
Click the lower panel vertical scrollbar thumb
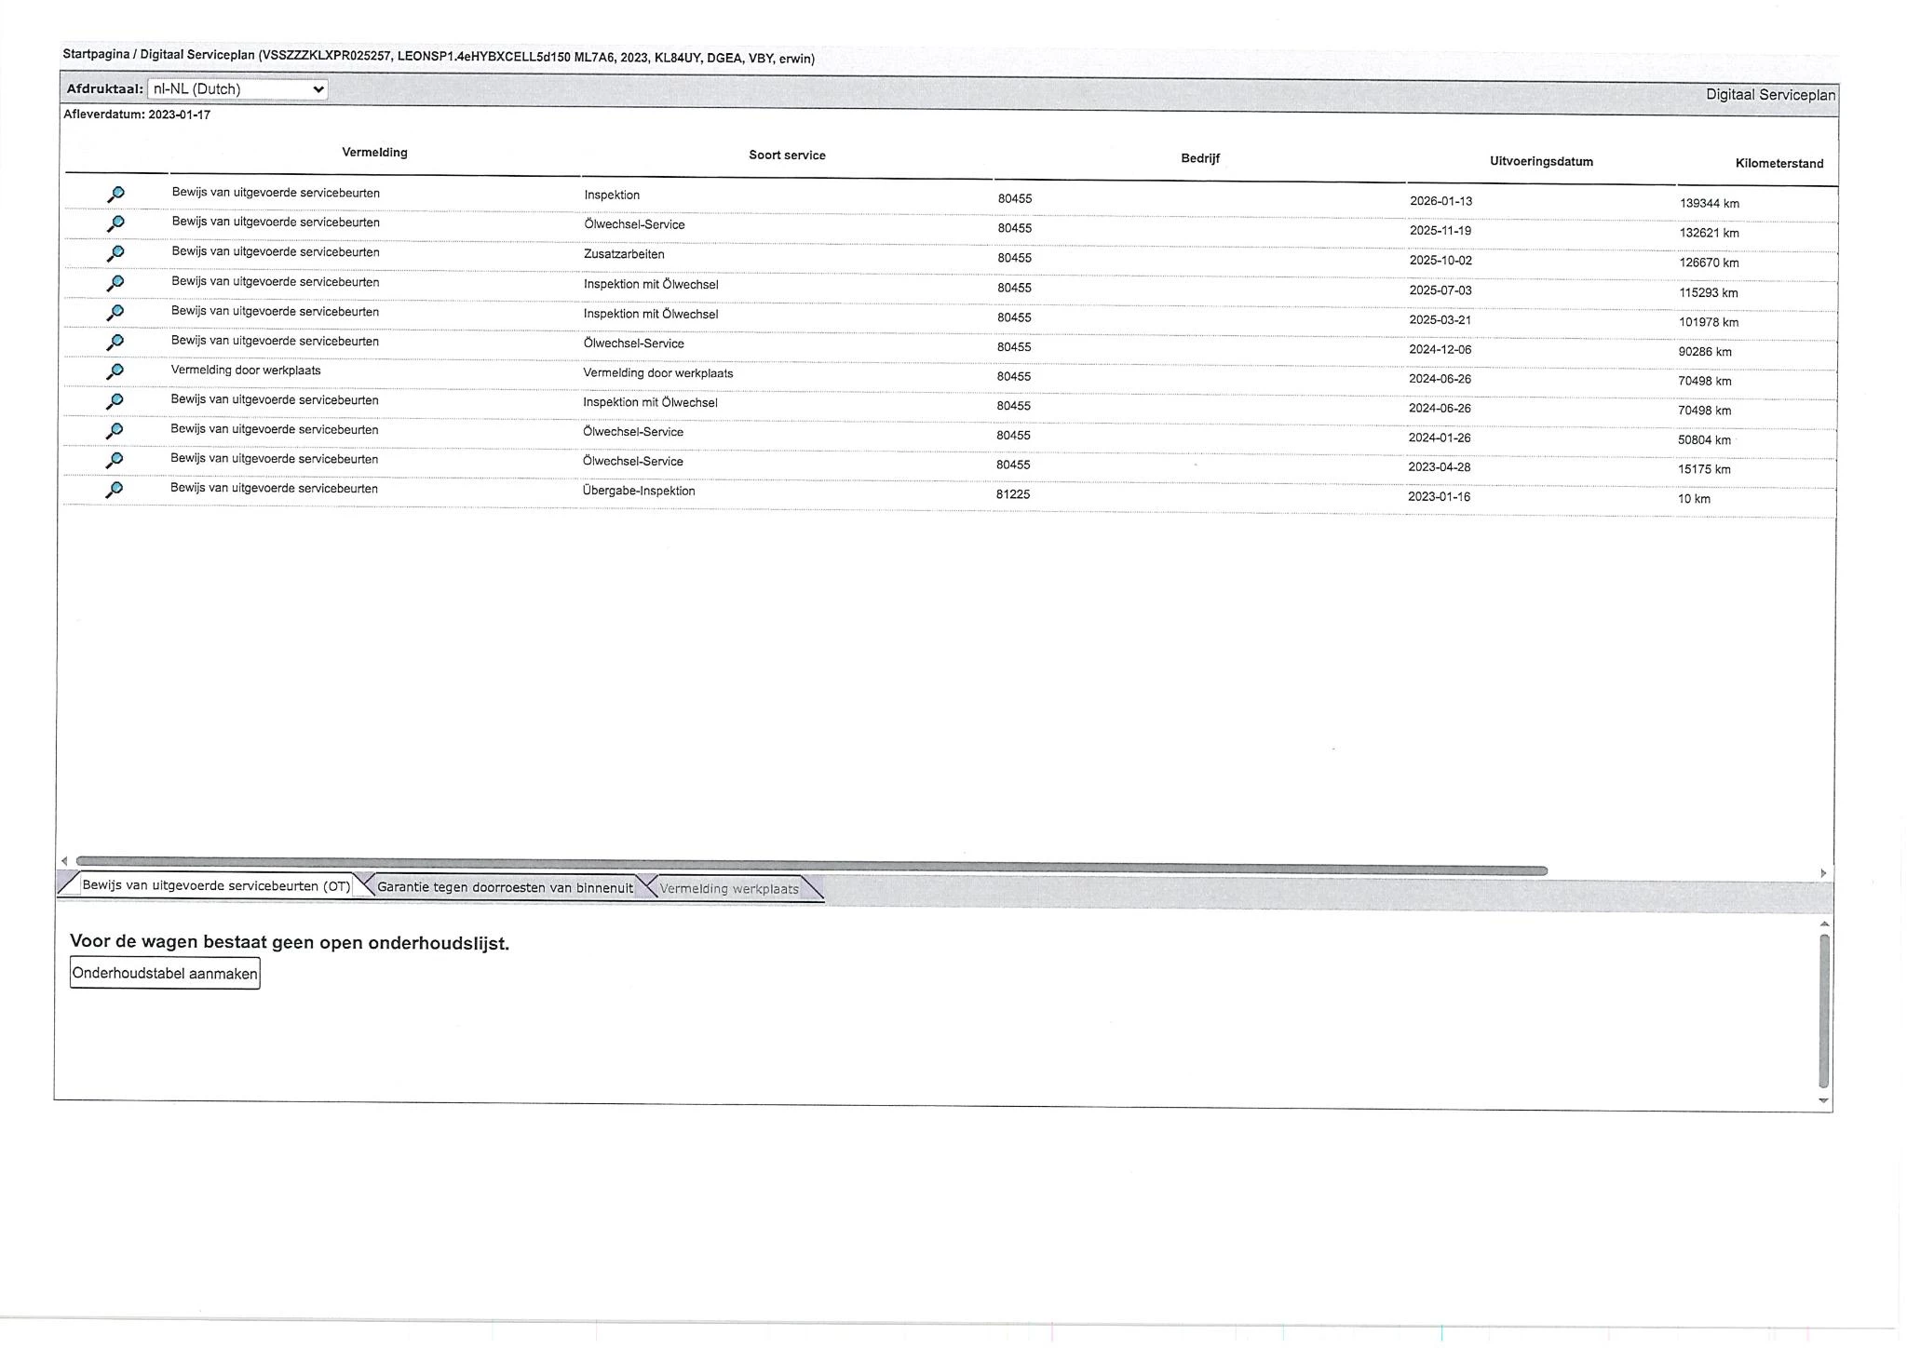click(x=1824, y=1011)
